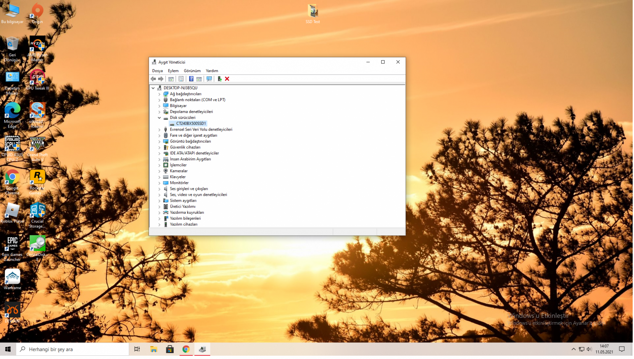Select the silkroad Kısayol desktop icon
This screenshot has width=634, height=359.
click(37, 115)
